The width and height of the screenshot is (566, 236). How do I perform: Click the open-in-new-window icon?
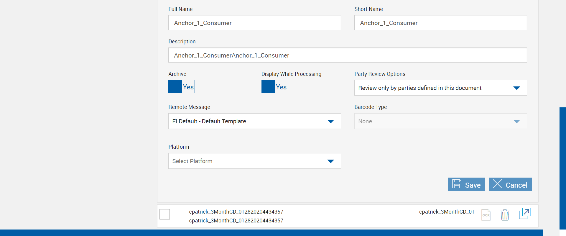pos(524,213)
